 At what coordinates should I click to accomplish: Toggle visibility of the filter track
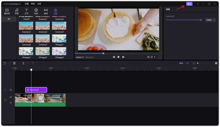point(11,90)
